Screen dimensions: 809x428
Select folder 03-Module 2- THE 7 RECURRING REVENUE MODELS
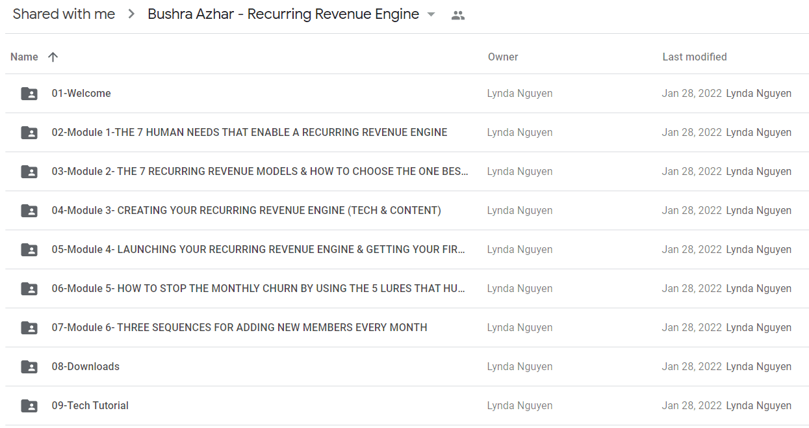pos(260,172)
